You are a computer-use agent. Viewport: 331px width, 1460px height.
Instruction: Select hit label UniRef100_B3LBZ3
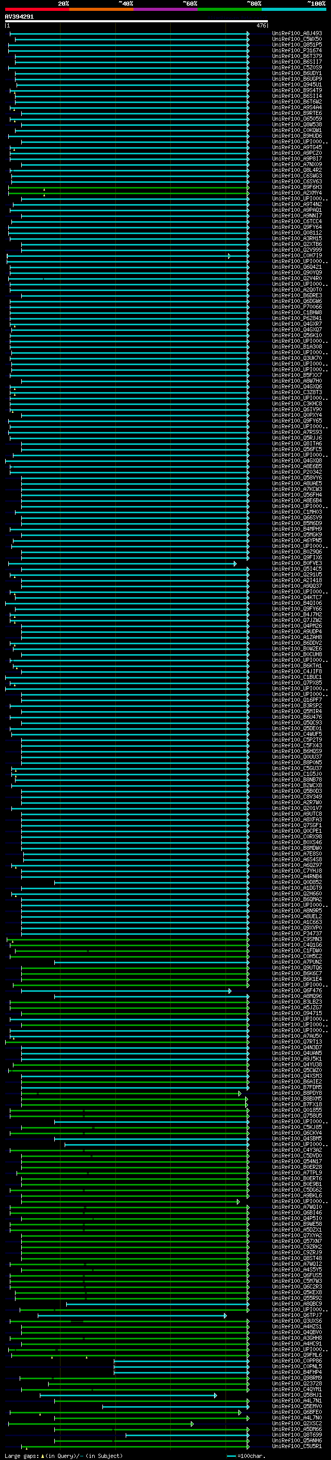pos(297,1002)
